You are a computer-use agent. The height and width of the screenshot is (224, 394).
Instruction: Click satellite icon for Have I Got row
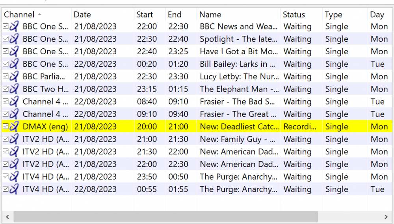tap(14, 51)
